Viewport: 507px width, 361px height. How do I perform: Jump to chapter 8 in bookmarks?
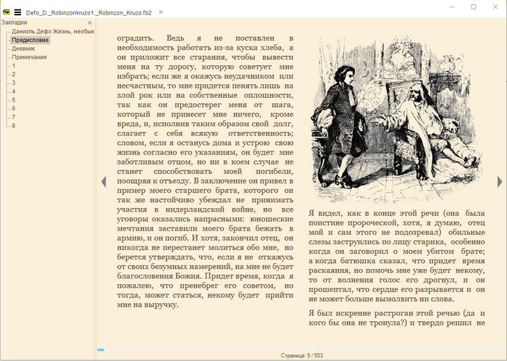14,125
